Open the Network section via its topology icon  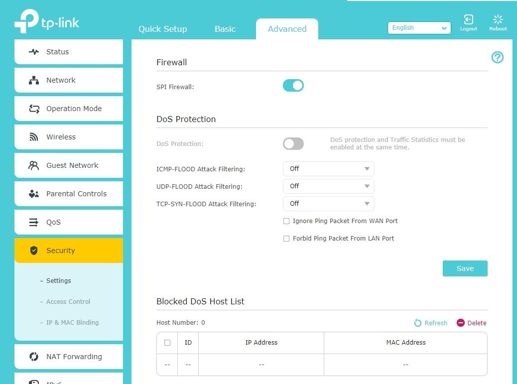34,80
